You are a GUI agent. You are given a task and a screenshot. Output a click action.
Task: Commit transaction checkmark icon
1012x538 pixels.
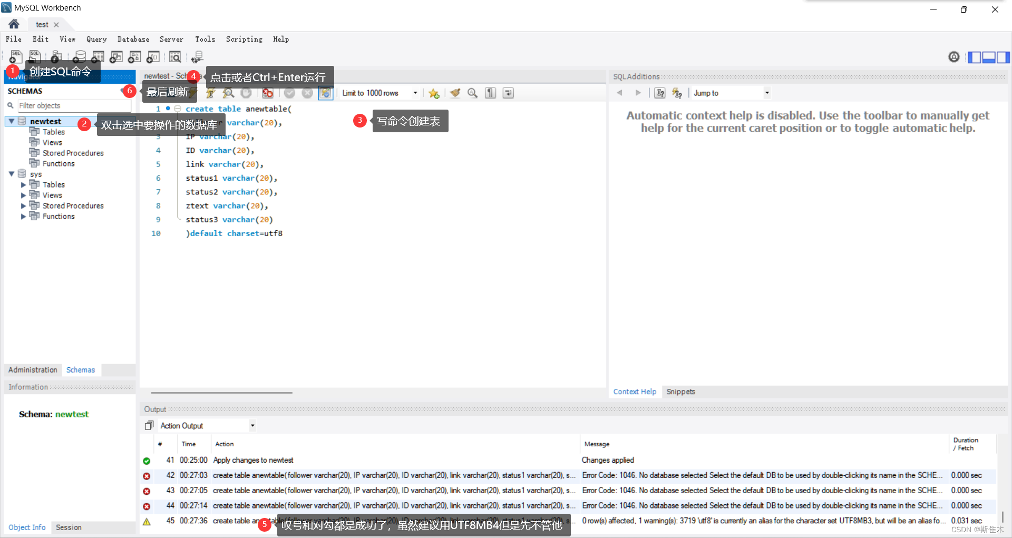click(289, 93)
